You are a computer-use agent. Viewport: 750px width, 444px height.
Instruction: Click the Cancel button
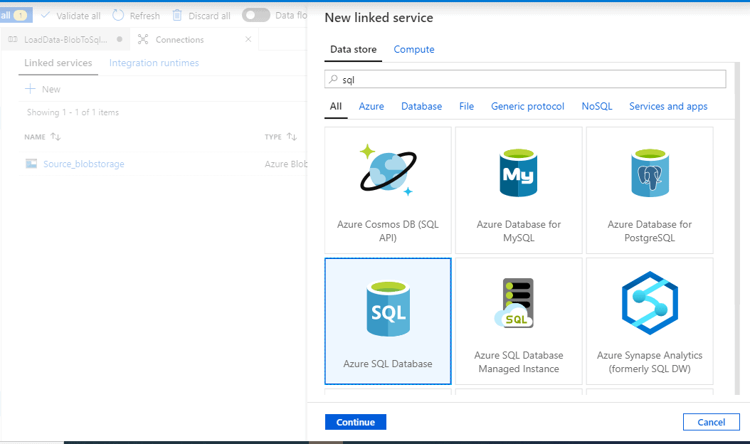pos(711,422)
